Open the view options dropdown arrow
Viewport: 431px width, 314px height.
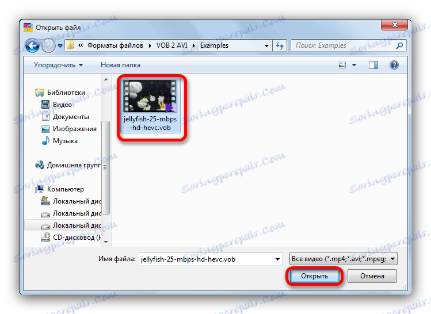[x=354, y=65]
